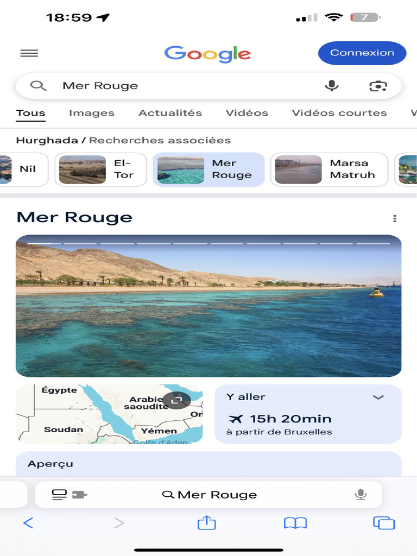The image size is (417, 556).
Task: Expand the Aperçu section
Action: (208, 464)
